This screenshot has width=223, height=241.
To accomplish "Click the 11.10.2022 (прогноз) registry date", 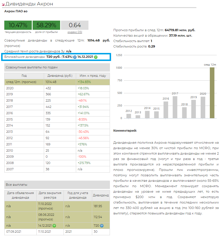I will (x=46, y=206).
